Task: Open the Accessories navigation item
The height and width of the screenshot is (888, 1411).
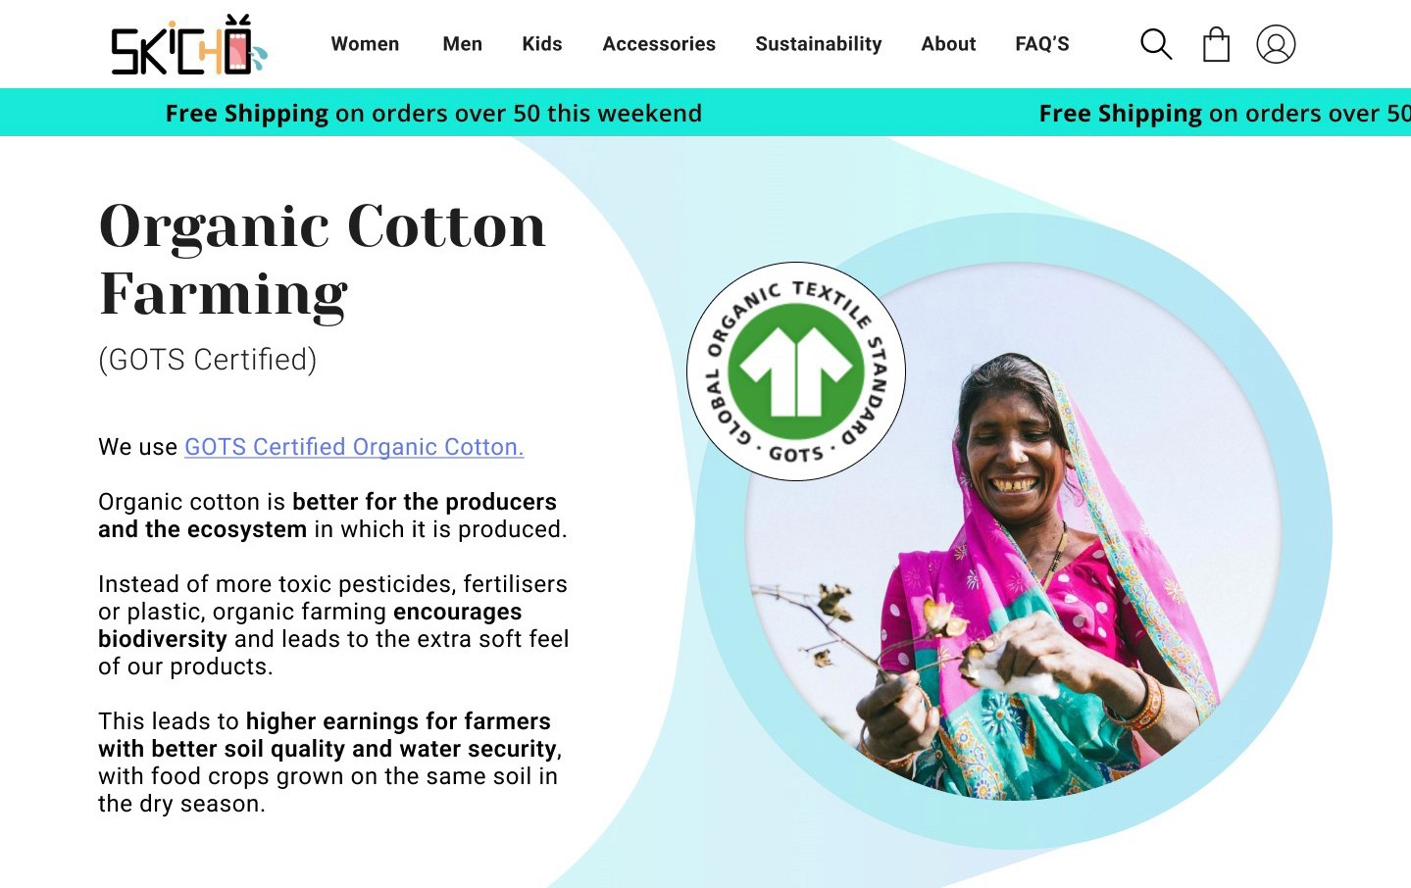Action: [x=659, y=44]
